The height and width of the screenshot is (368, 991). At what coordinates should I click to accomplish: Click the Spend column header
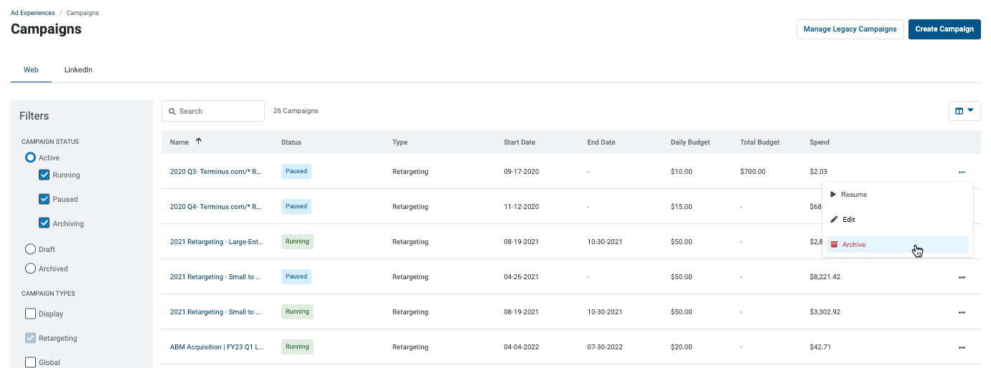pos(819,142)
